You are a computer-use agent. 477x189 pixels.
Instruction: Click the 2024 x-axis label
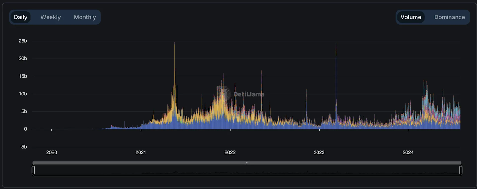coord(408,152)
